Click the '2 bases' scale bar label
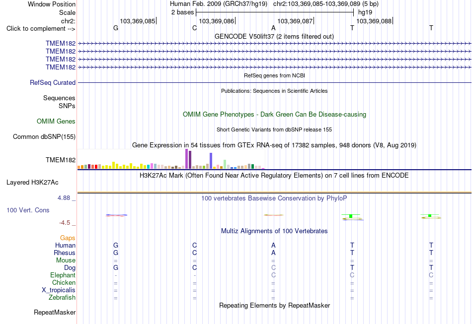472x324 pixels. point(182,12)
